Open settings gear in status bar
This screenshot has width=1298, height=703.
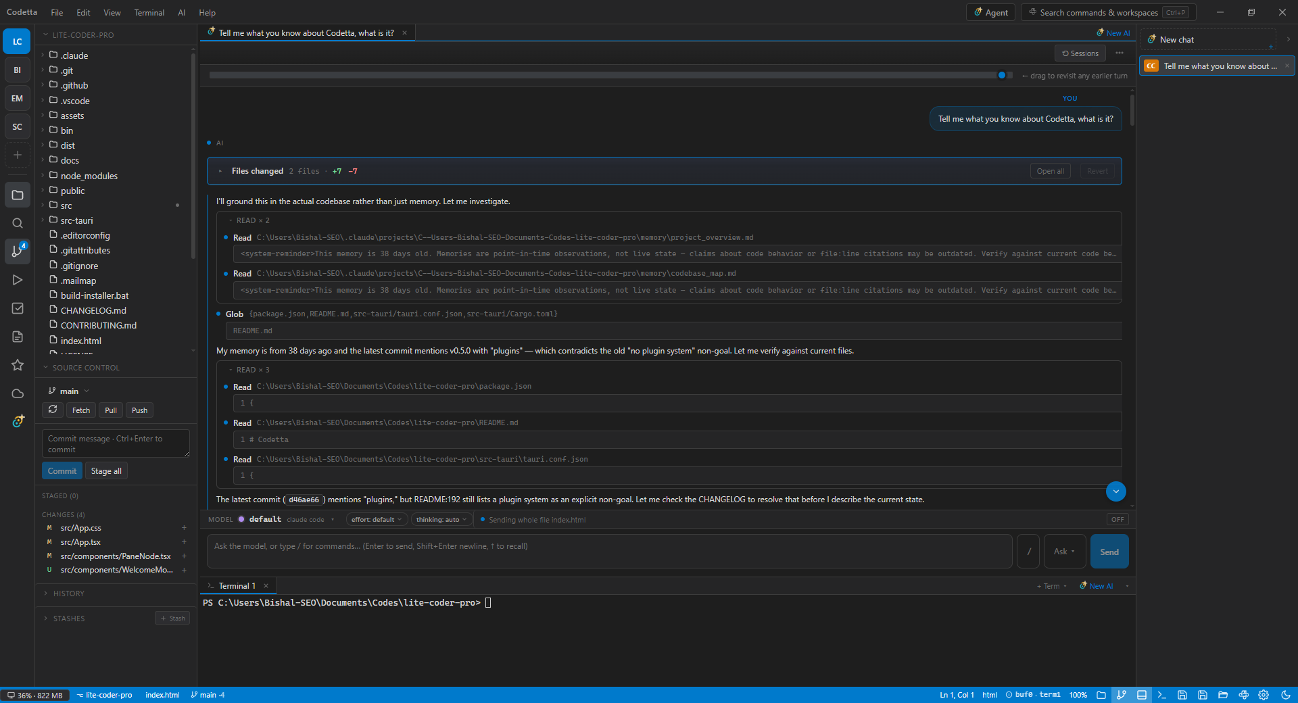[1264, 695]
